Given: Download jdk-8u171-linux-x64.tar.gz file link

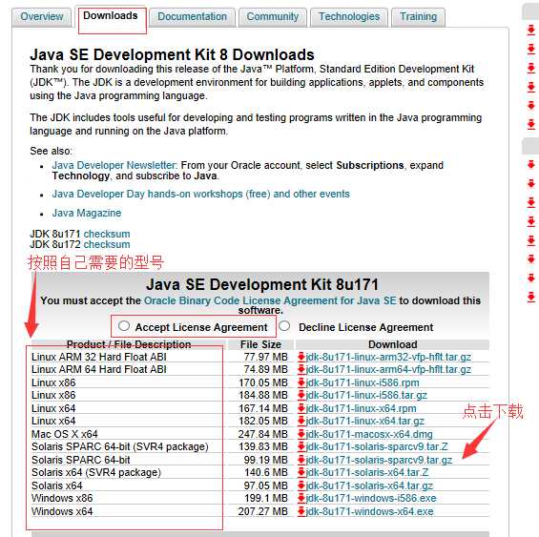Looking at the screenshot, I should coord(365,422).
